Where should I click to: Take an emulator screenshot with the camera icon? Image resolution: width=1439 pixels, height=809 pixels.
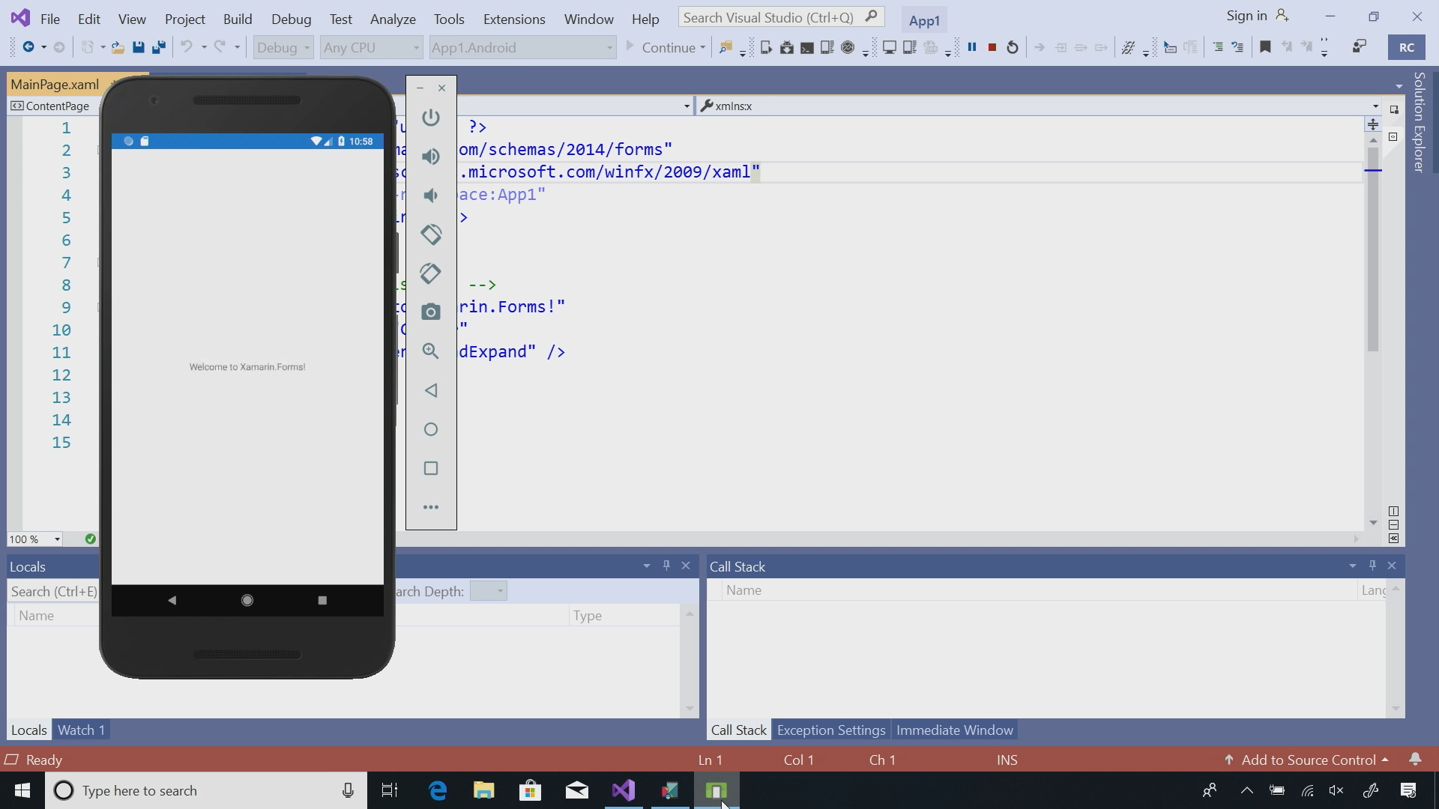(430, 312)
